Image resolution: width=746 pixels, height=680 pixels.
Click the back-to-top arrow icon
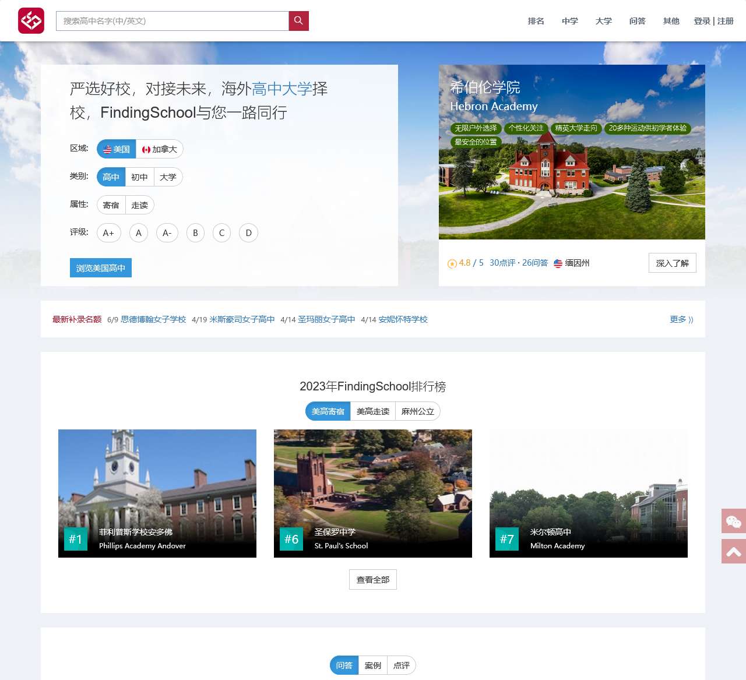[x=734, y=551]
